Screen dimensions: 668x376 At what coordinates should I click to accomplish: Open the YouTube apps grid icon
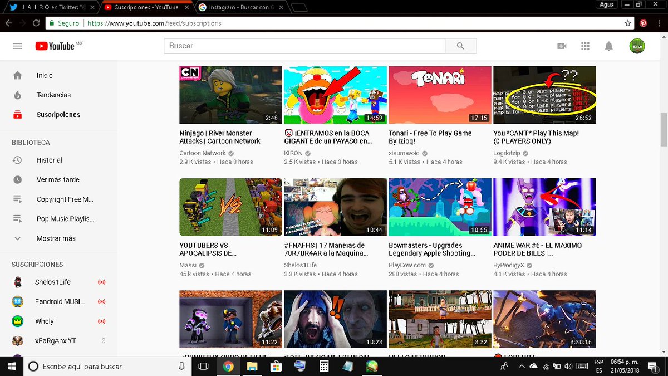pyautogui.click(x=585, y=46)
